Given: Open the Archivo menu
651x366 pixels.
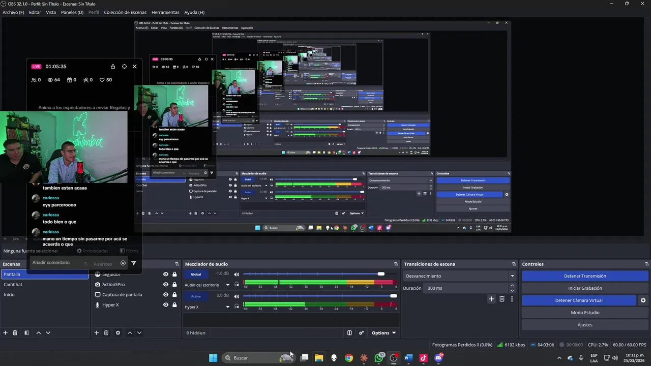Looking at the screenshot, I should click(13, 12).
